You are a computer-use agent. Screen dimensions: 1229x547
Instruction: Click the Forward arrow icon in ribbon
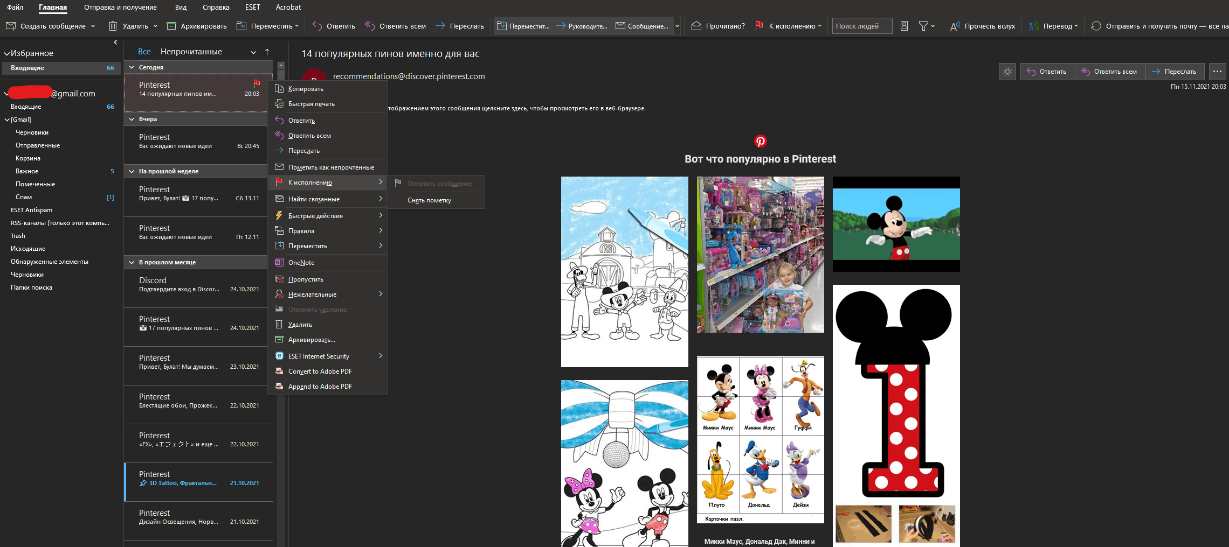click(x=440, y=26)
